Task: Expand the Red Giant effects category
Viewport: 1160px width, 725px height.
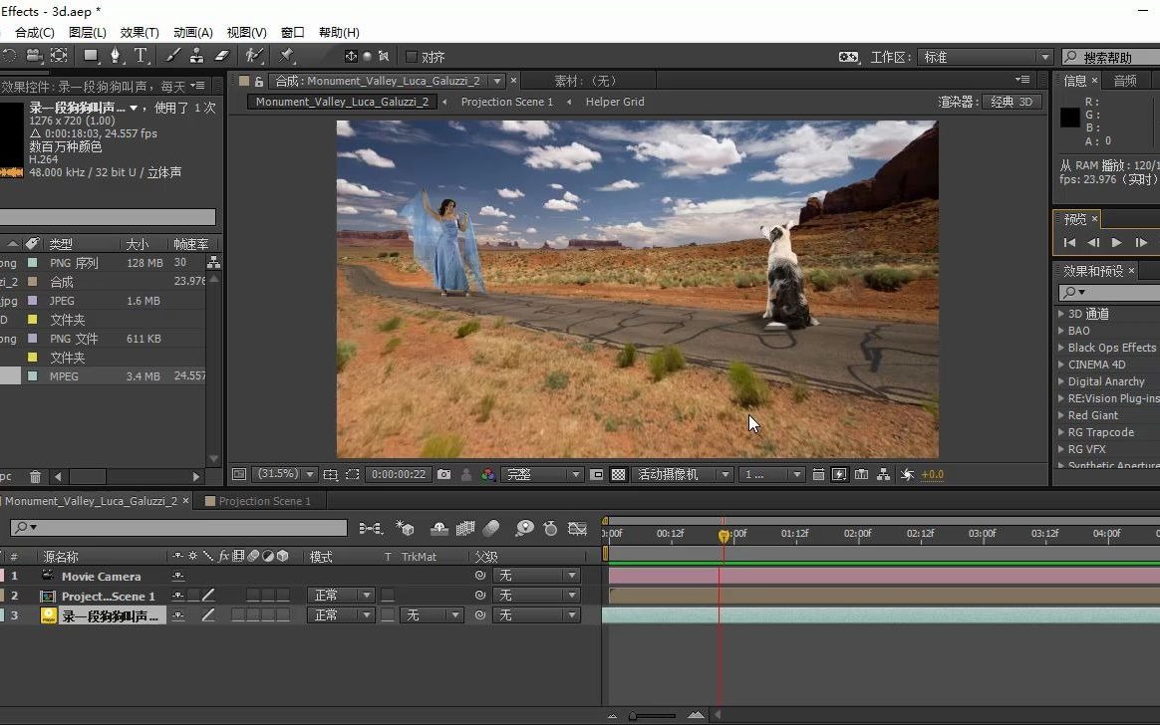Action: pos(1061,415)
